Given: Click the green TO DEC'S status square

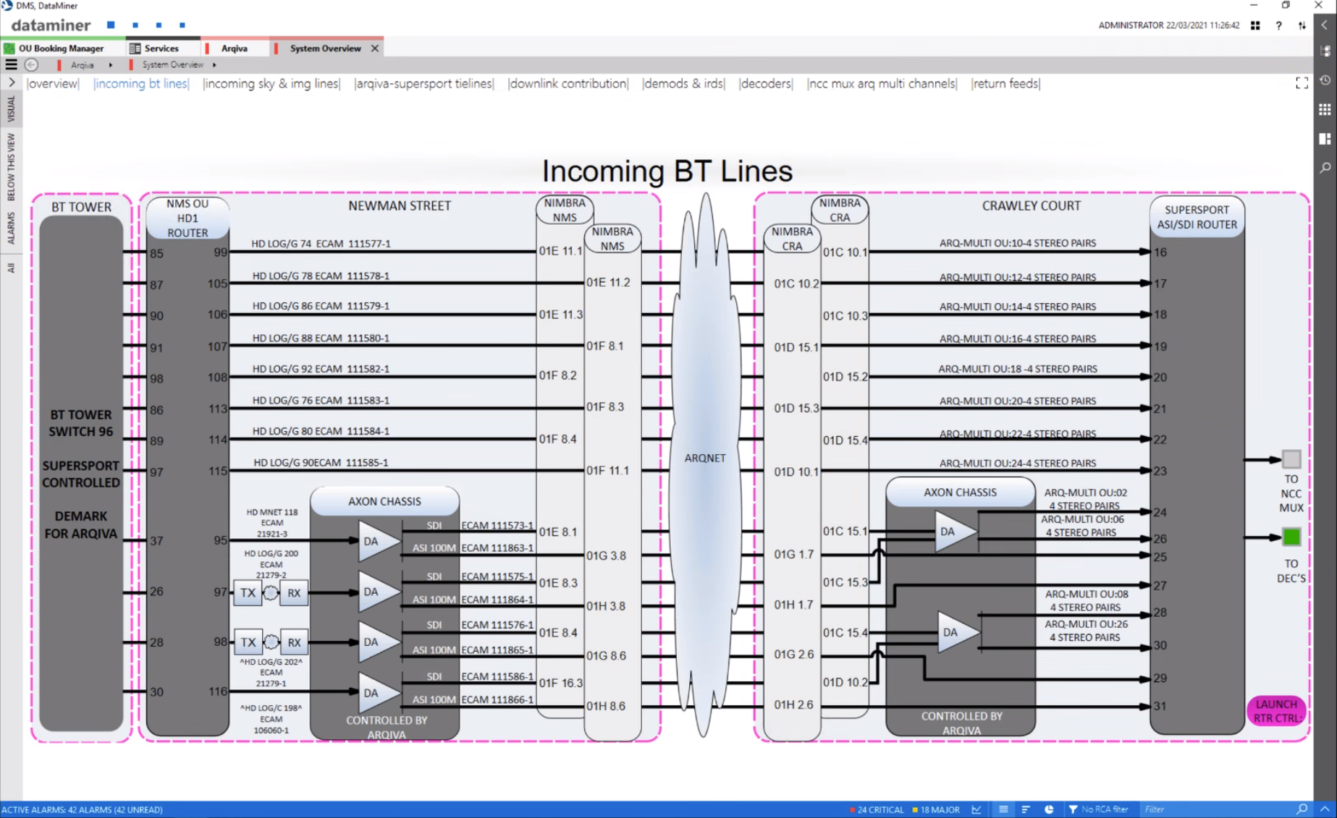Looking at the screenshot, I should pyautogui.click(x=1291, y=537).
